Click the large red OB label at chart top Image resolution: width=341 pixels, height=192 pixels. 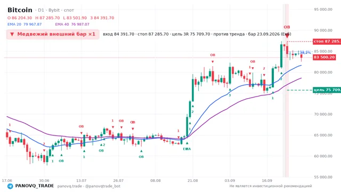tap(287, 27)
